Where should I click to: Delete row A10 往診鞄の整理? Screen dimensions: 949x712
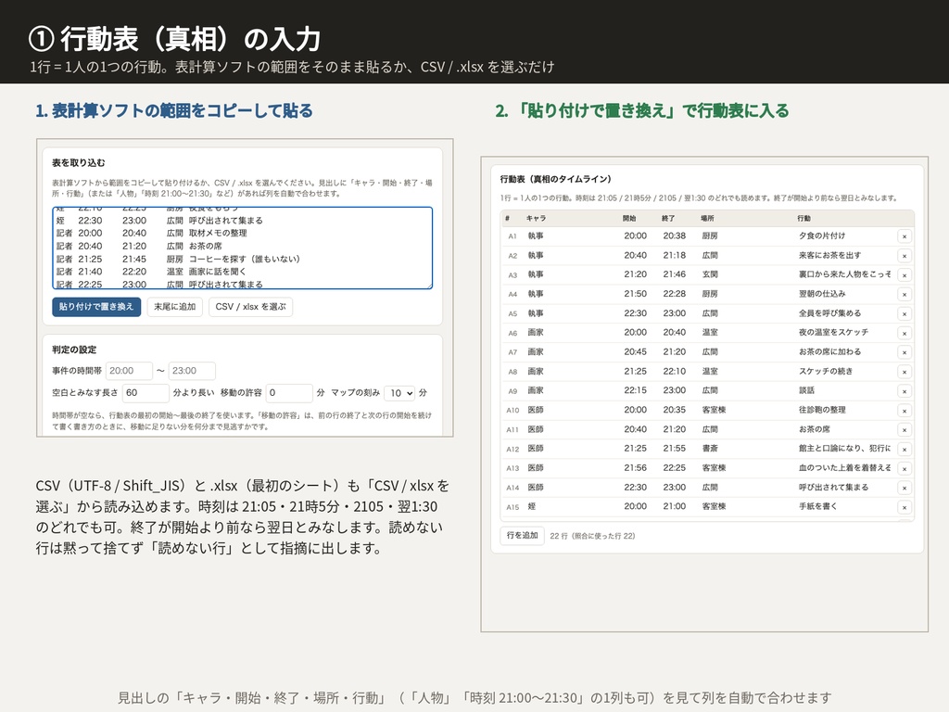[x=905, y=411]
